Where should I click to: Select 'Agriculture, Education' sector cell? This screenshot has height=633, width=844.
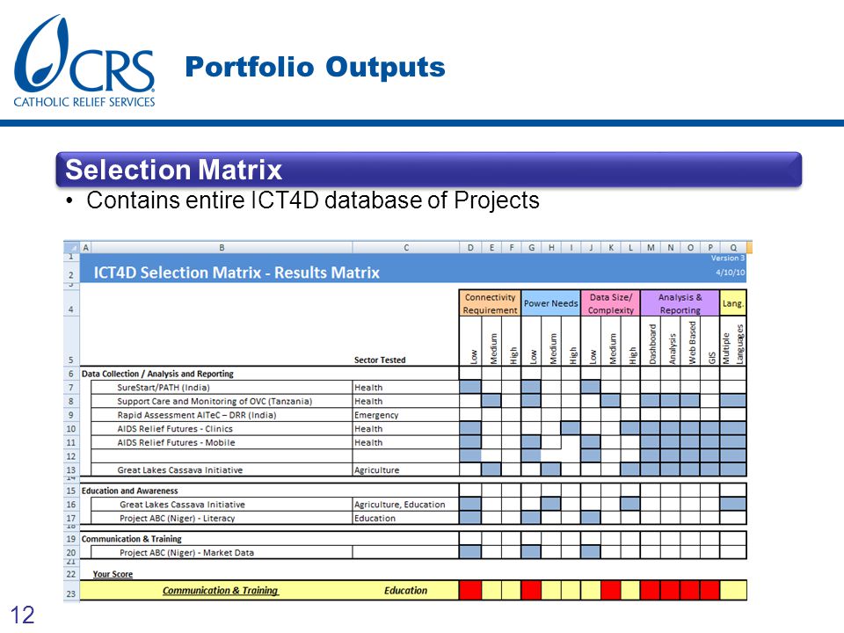(x=406, y=505)
